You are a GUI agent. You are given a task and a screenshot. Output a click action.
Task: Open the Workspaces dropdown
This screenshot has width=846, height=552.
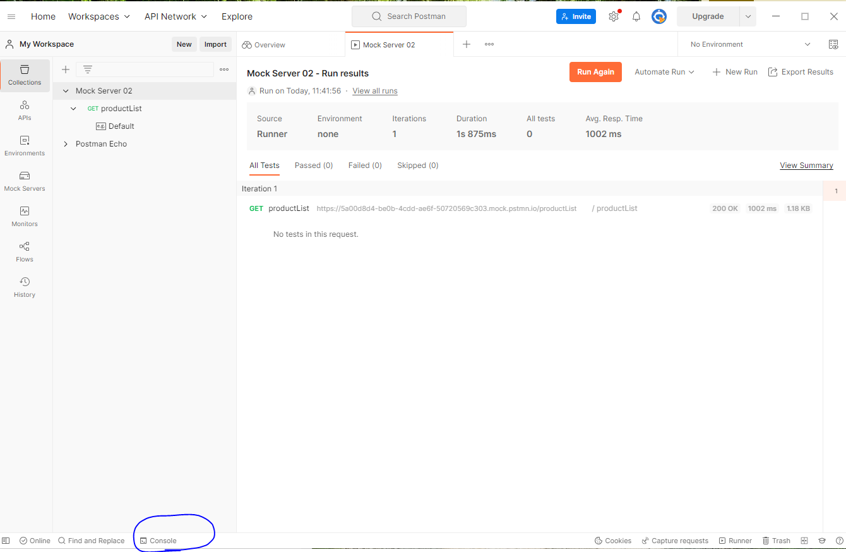99,16
